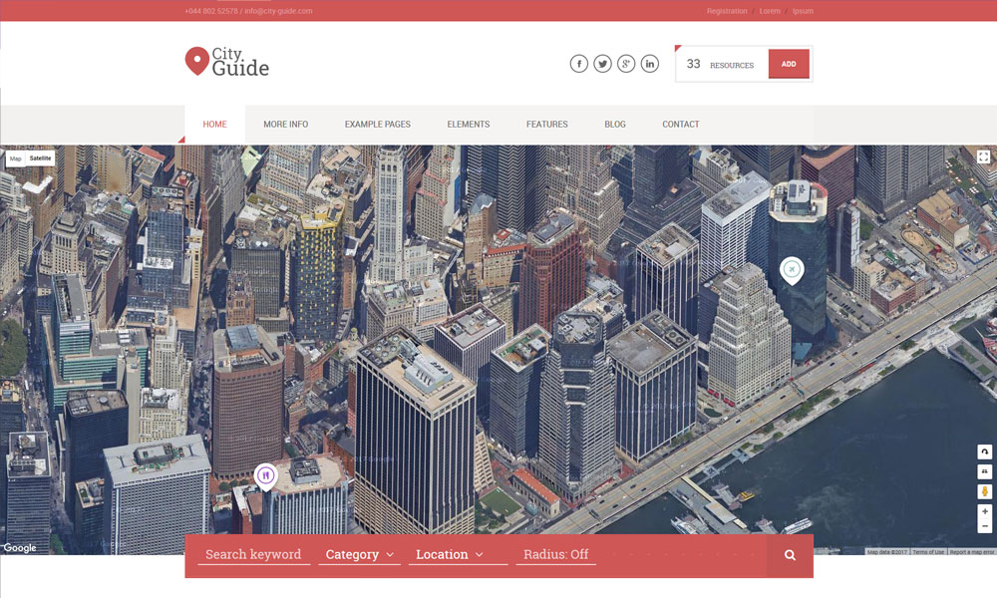This screenshot has width=997, height=598.
Task: Open the Twitter social icon
Action: 602,64
